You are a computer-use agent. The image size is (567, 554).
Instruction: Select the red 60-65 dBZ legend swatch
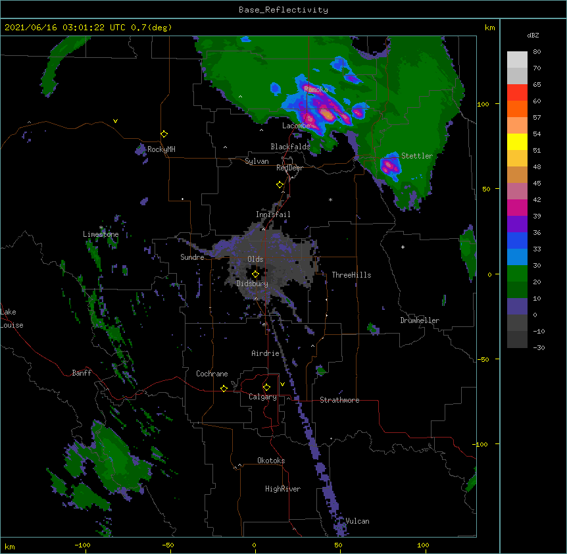point(517,92)
